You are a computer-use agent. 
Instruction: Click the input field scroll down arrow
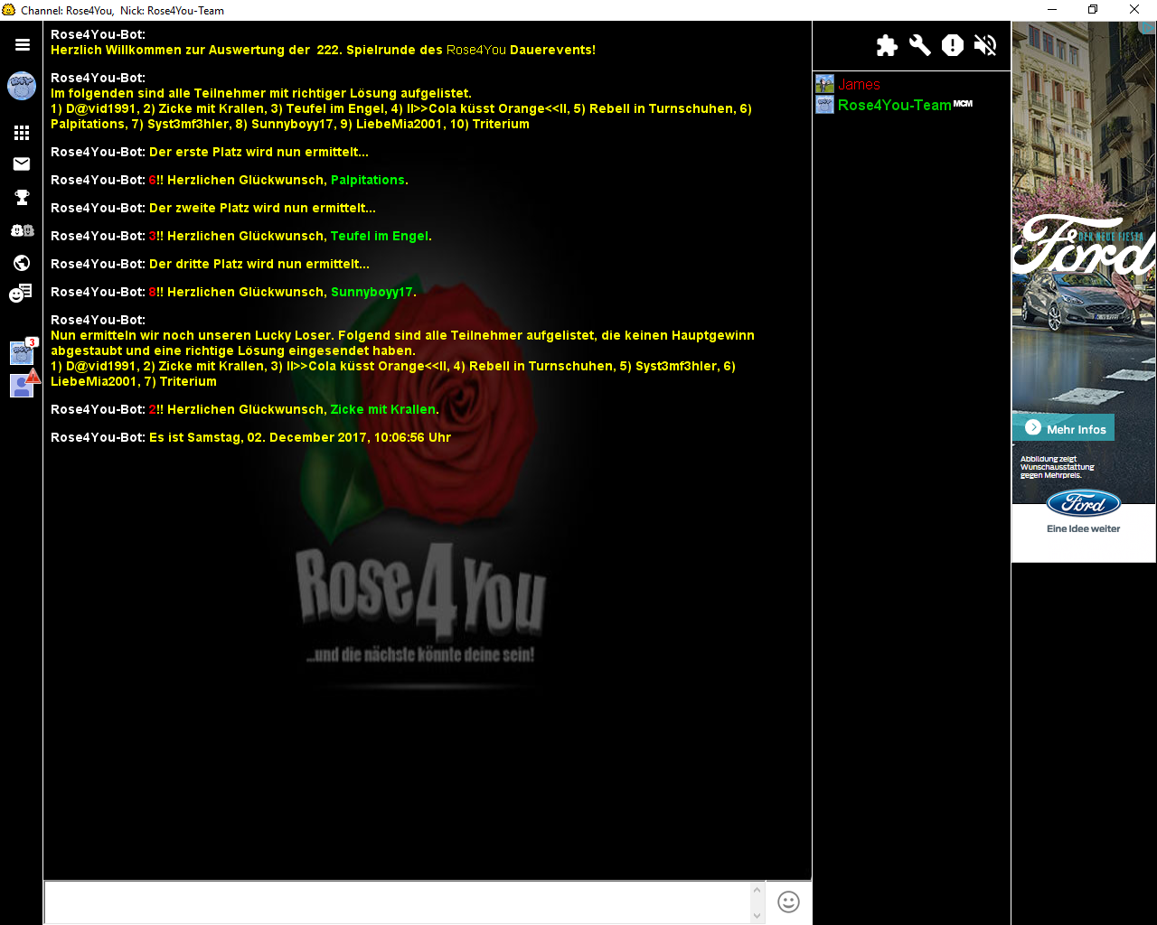click(x=757, y=915)
